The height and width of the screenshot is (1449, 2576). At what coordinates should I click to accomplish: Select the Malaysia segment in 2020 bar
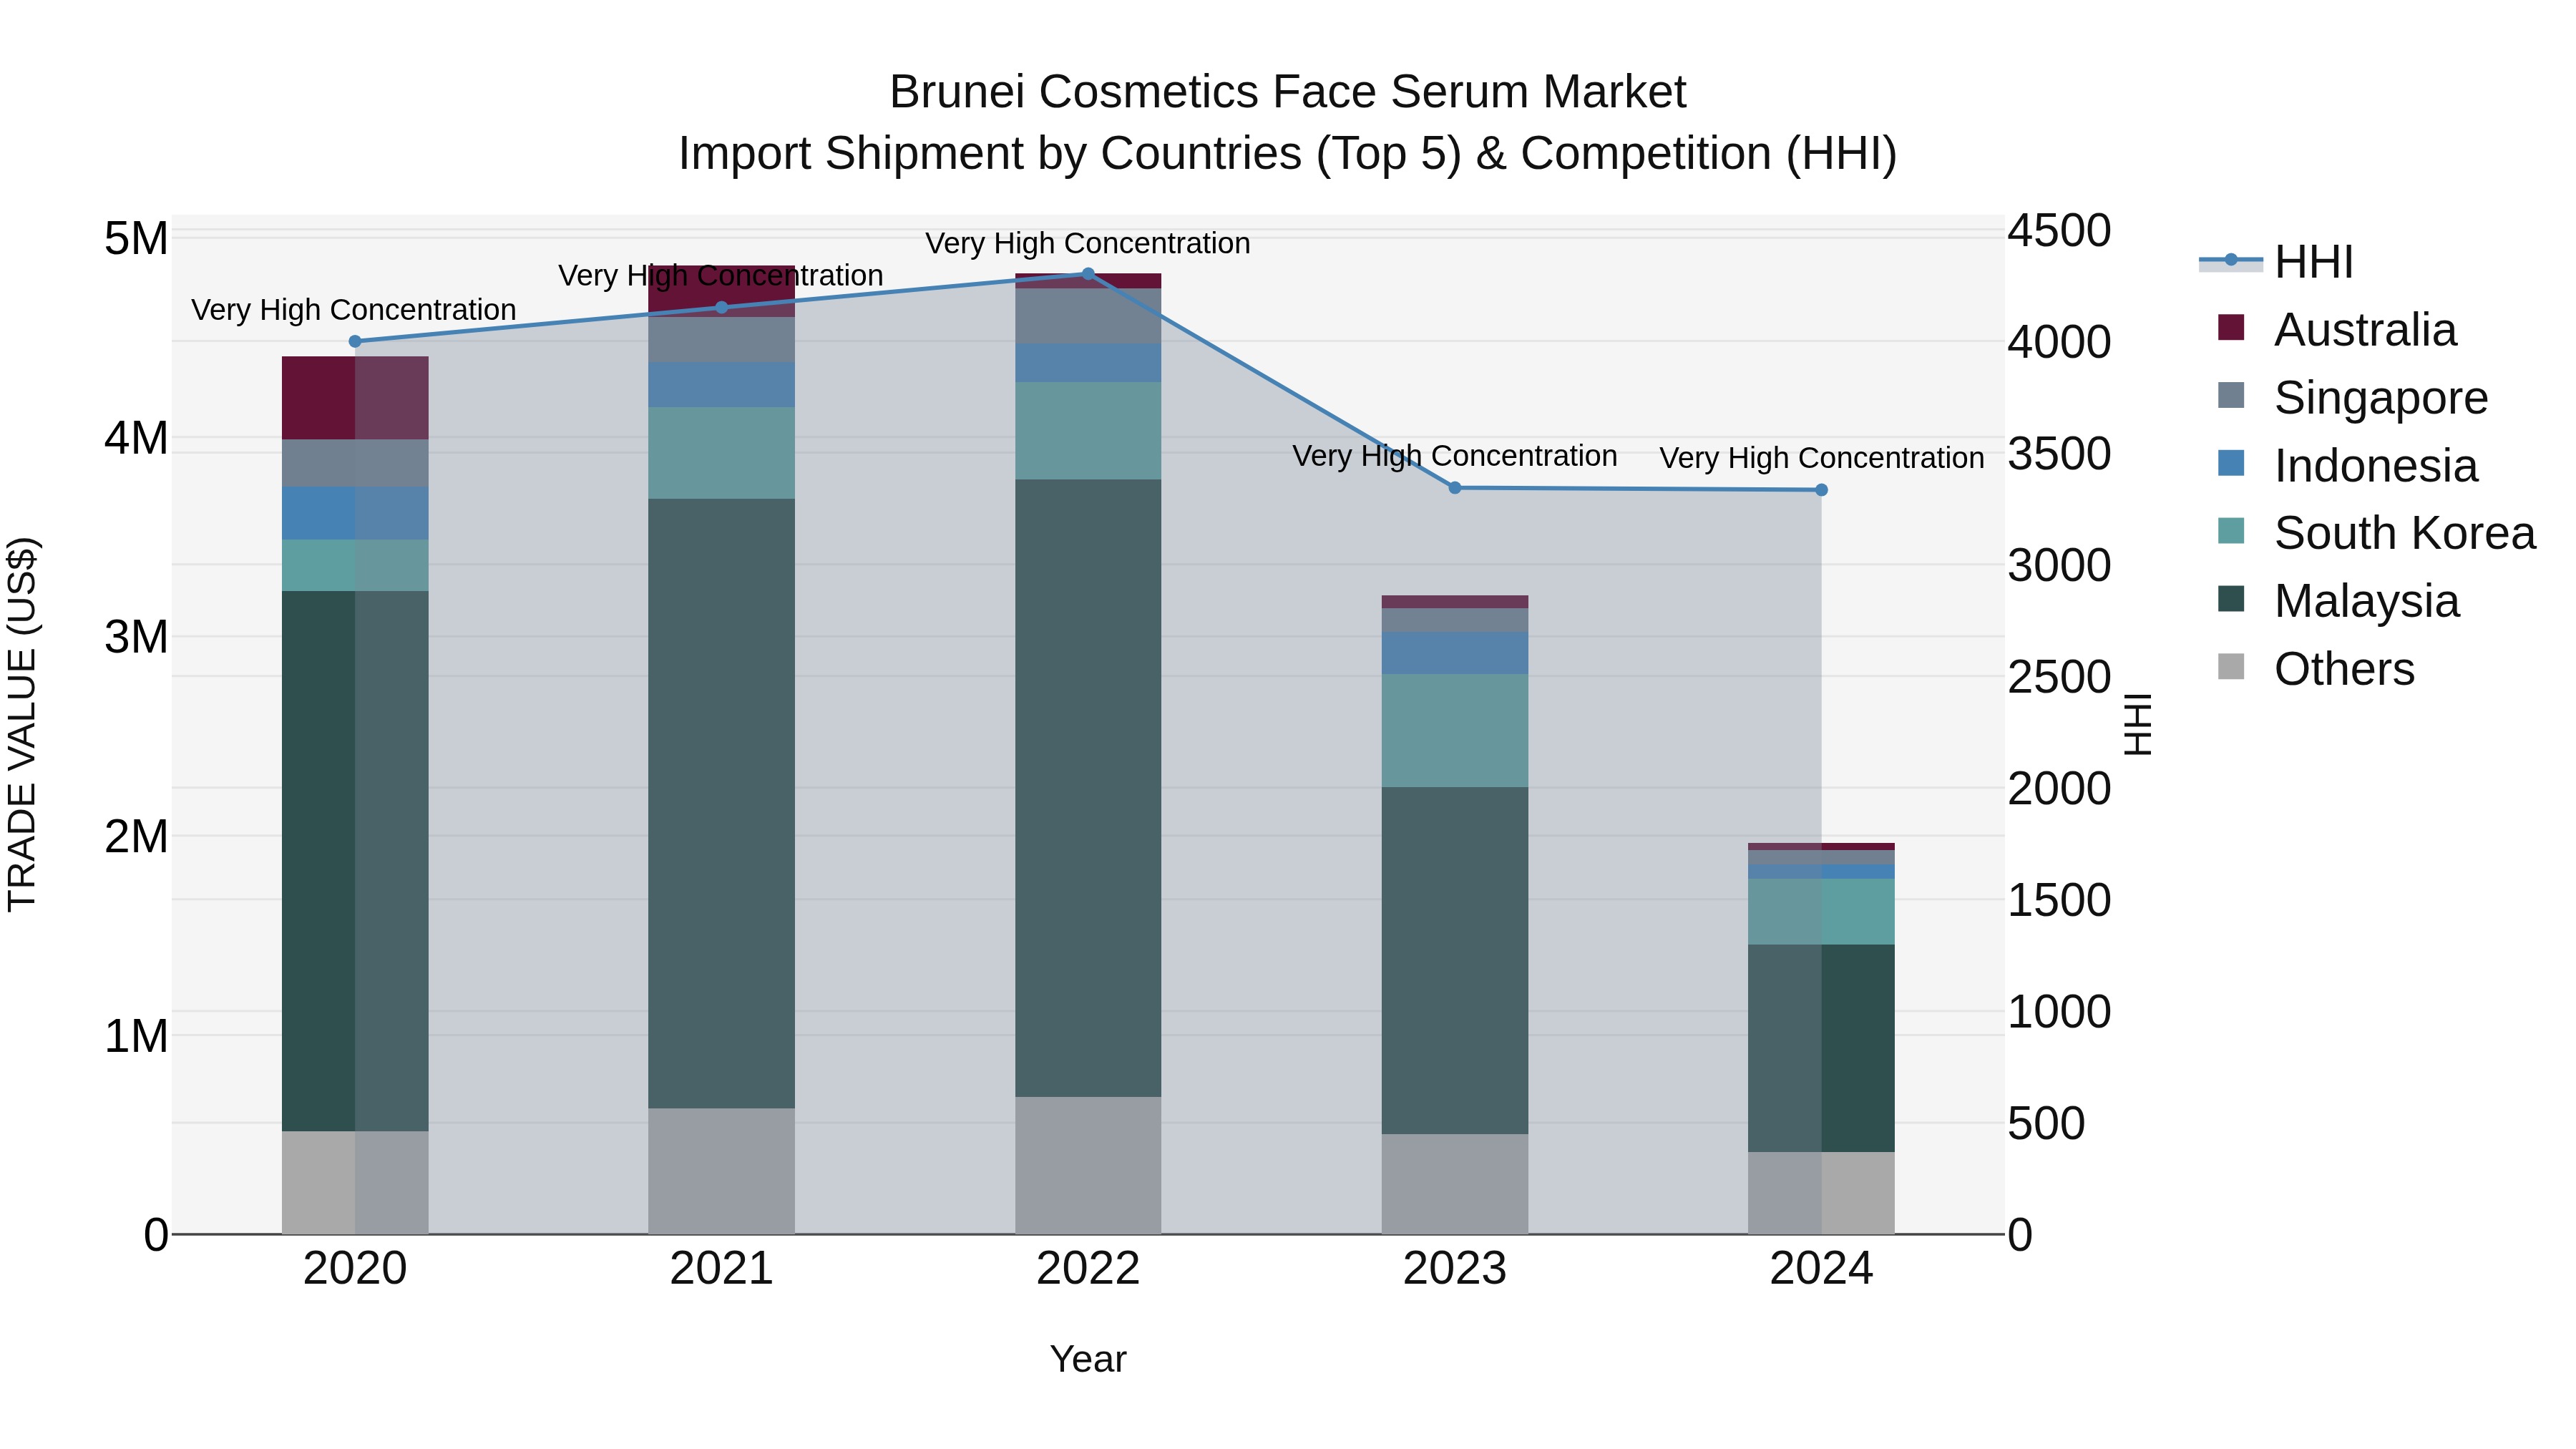click(x=355, y=861)
